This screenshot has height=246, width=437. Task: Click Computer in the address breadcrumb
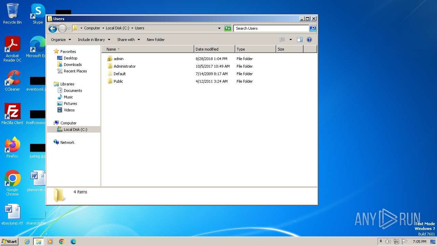(x=92, y=28)
